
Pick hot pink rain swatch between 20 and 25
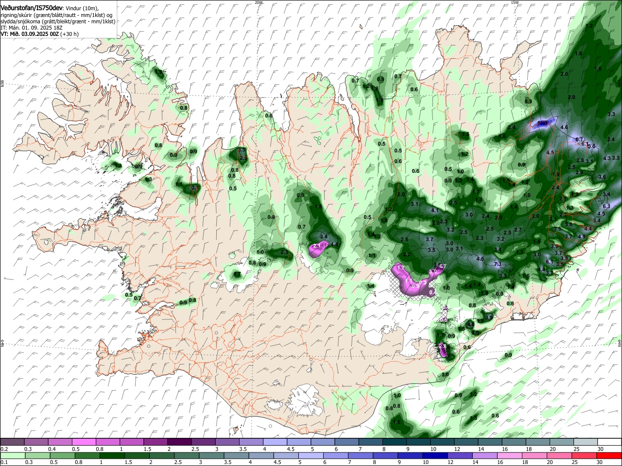pos(559,455)
